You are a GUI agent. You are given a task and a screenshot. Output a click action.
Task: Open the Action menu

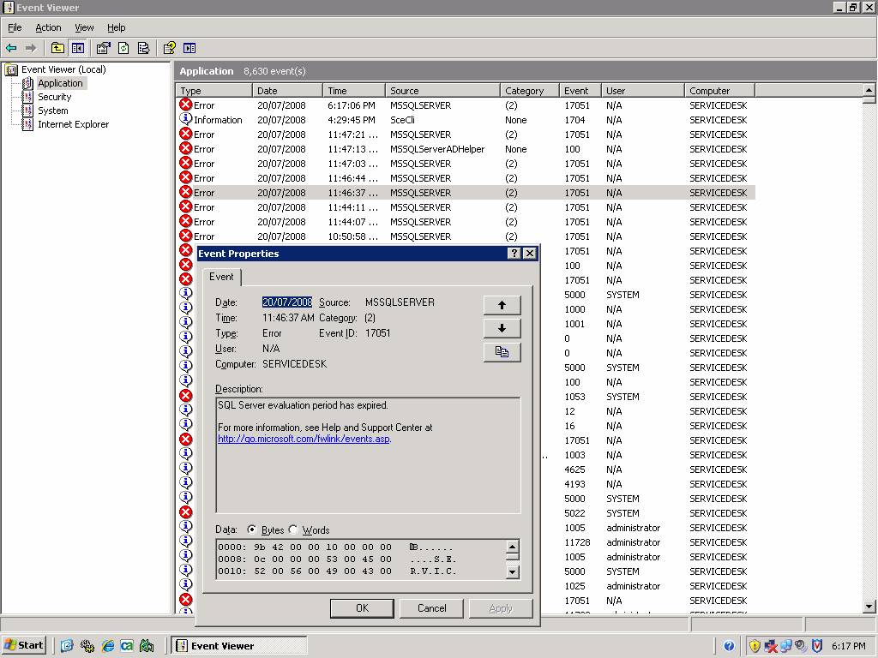point(48,27)
